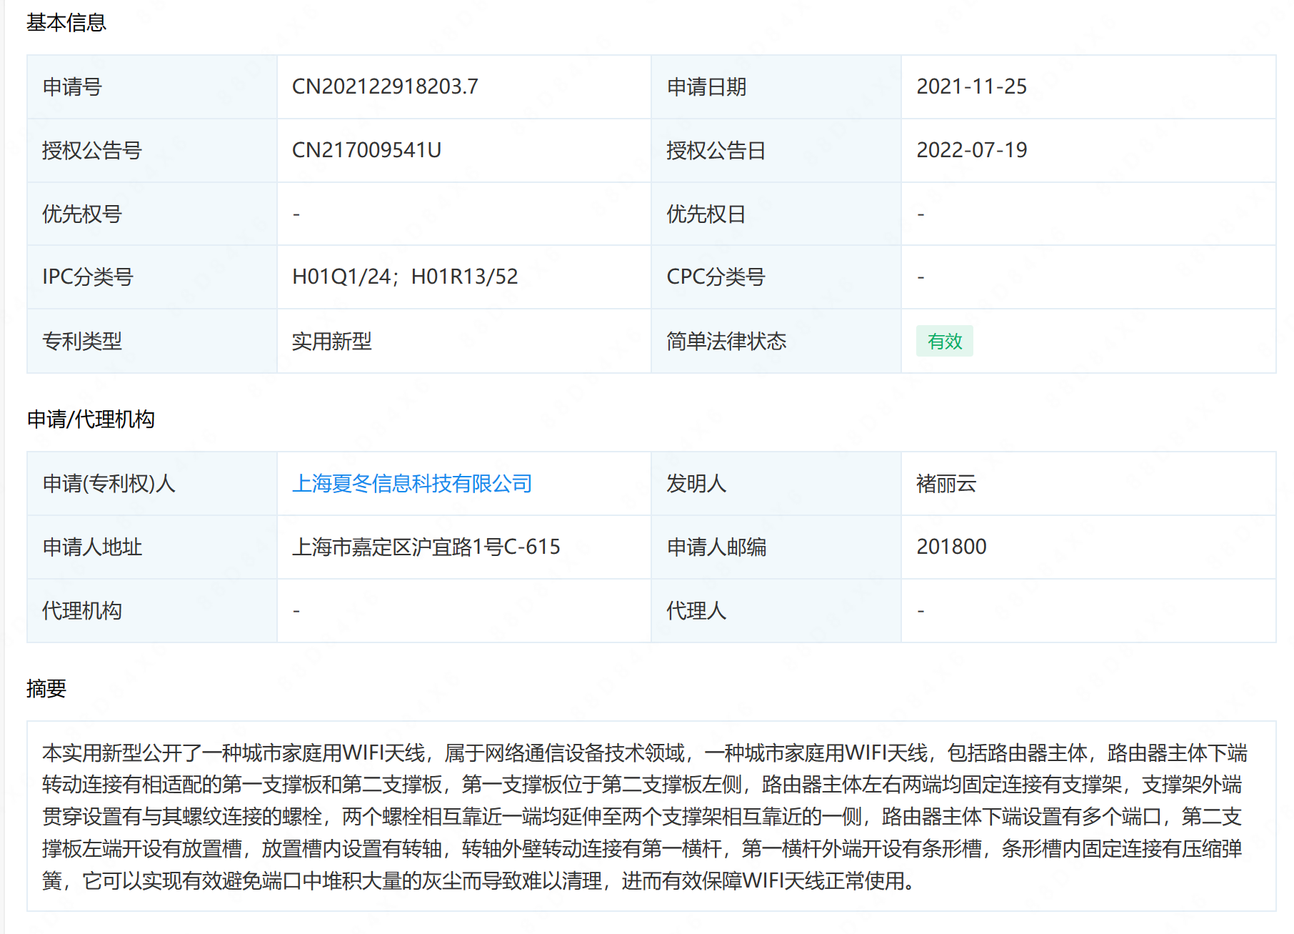Click the 申请/代理机构 section heading
Viewport: 1294px width, 934px height.
tap(91, 419)
